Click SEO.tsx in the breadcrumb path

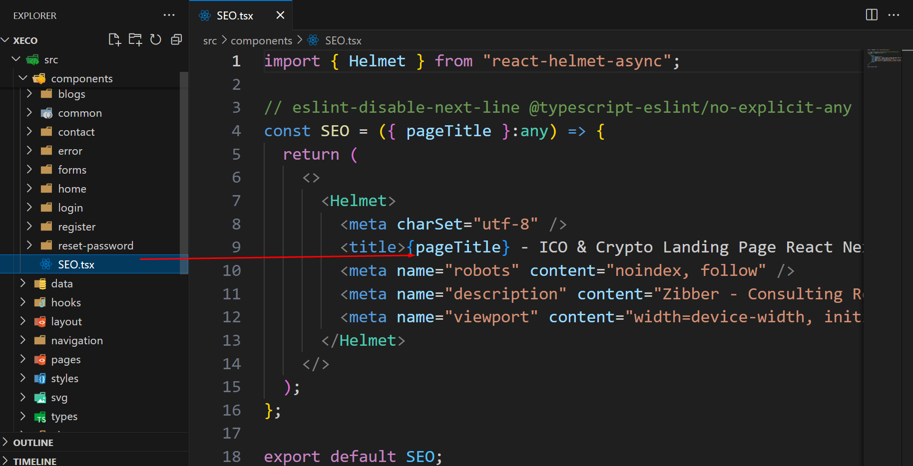[343, 40]
